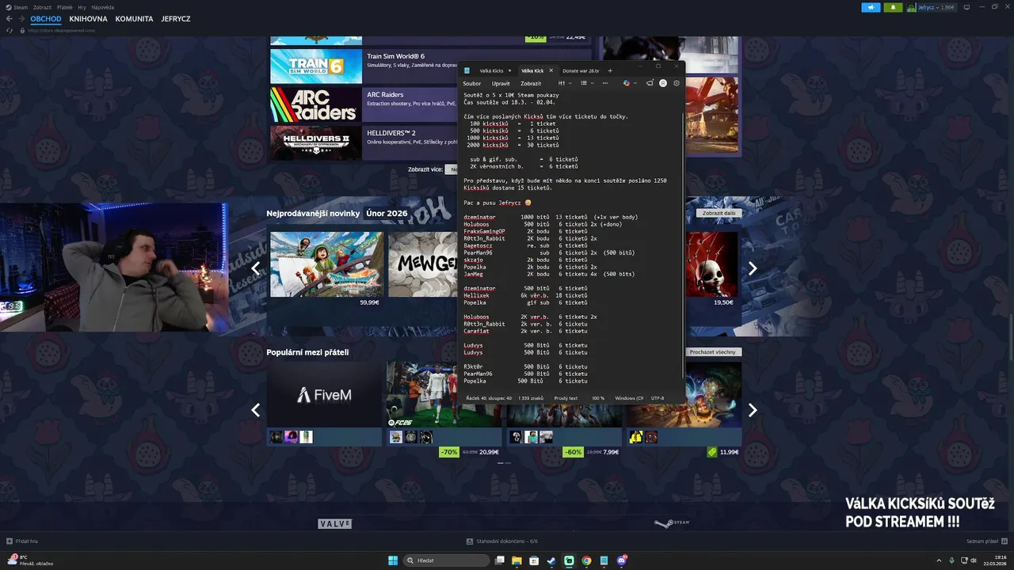1014x570 pixels.
Task: Open Soubor menu in Notepad
Action: click(x=472, y=83)
